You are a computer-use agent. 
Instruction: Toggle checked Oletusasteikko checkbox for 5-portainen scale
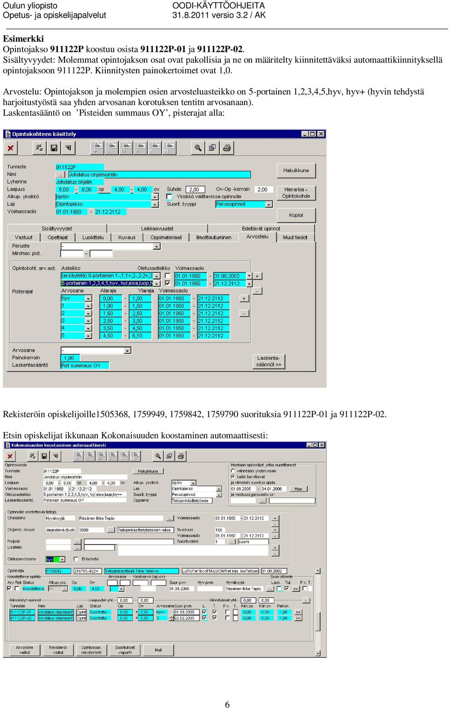pyautogui.click(x=167, y=283)
